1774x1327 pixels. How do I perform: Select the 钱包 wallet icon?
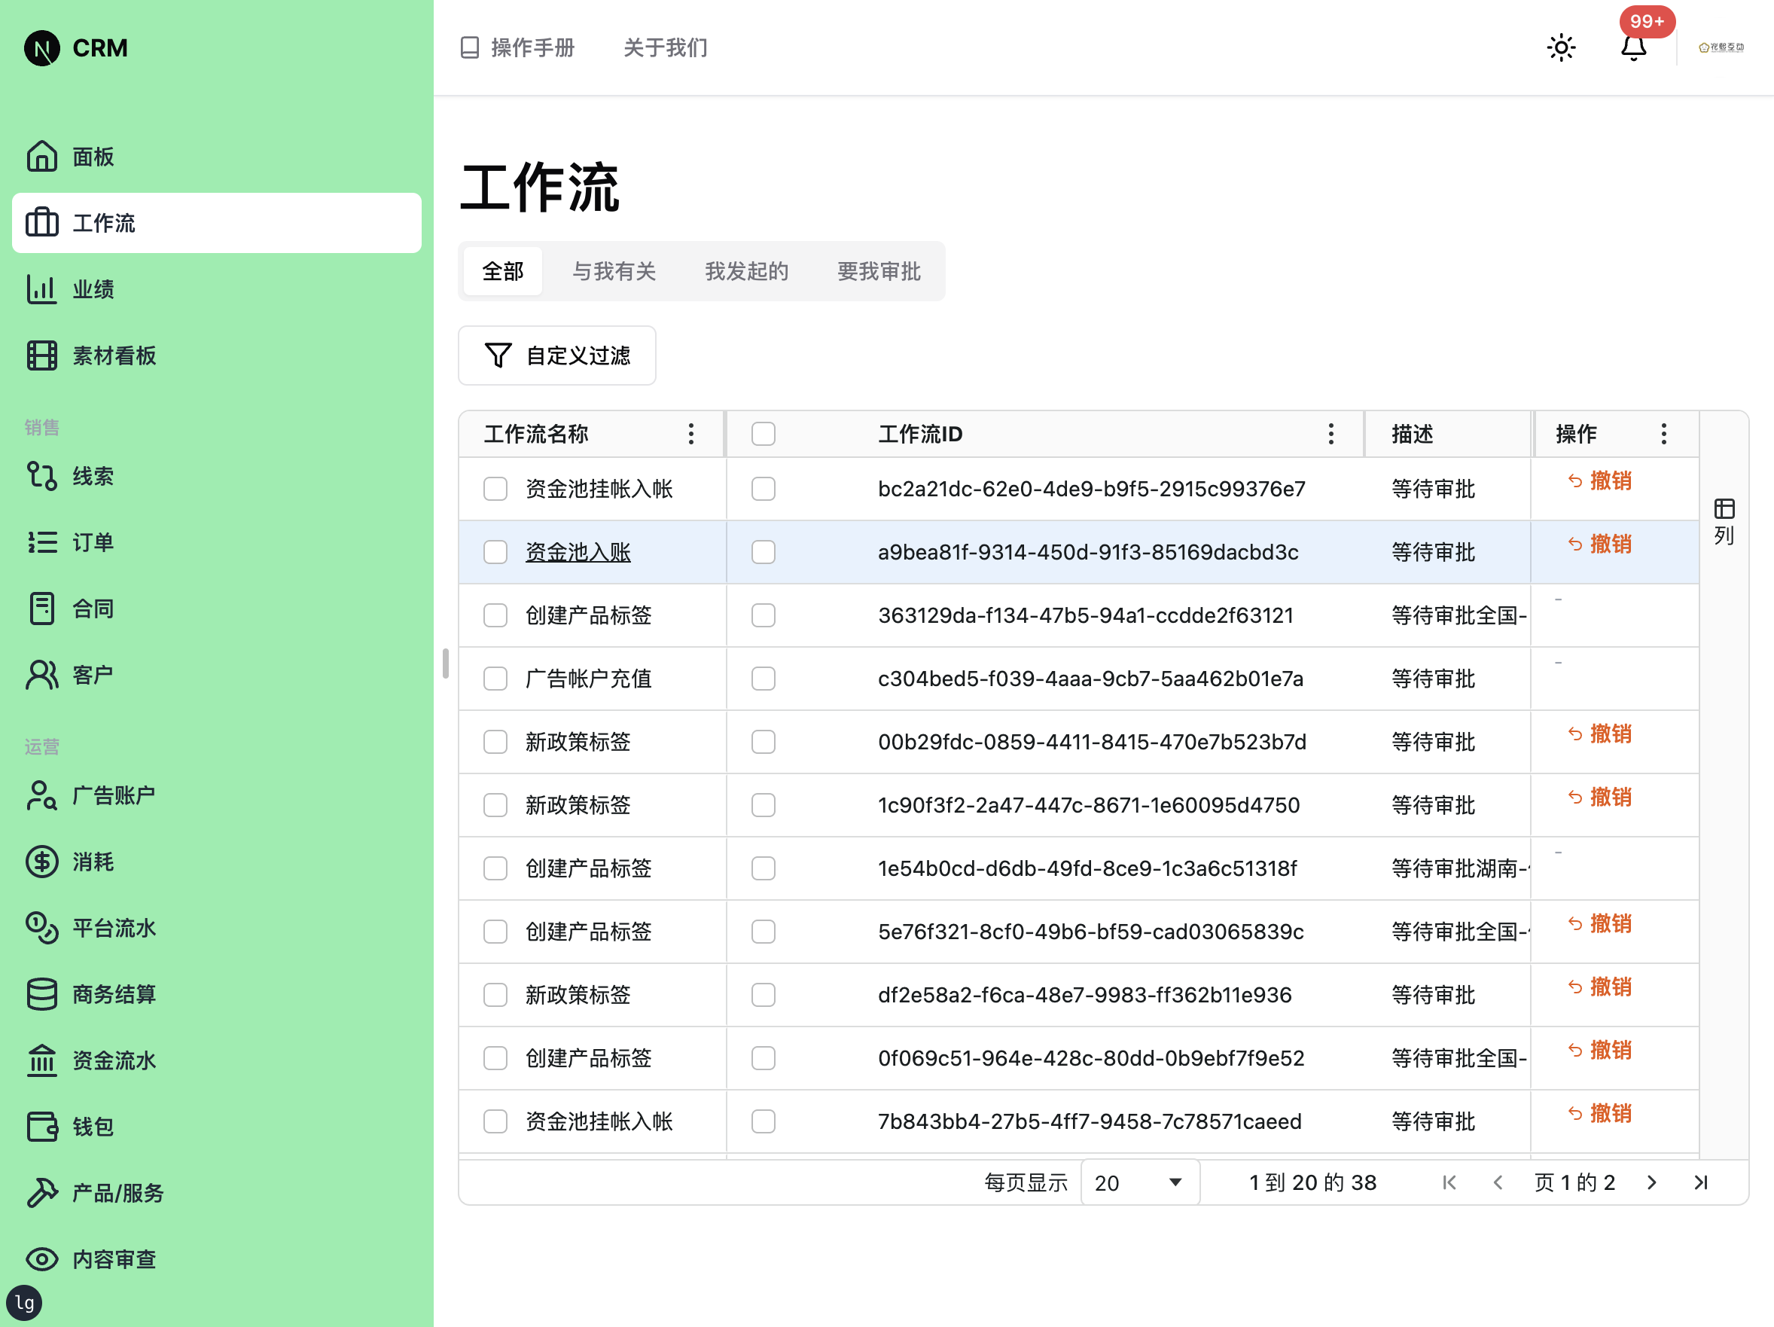[x=41, y=1127]
